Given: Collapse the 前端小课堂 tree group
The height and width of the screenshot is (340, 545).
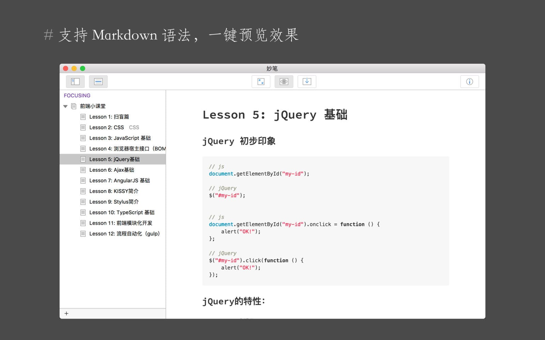Looking at the screenshot, I should coord(65,106).
